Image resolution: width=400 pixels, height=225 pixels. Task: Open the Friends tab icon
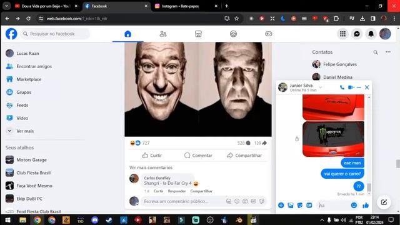click(163, 34)
